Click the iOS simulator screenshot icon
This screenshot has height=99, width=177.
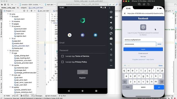click(x=139, y=4)
